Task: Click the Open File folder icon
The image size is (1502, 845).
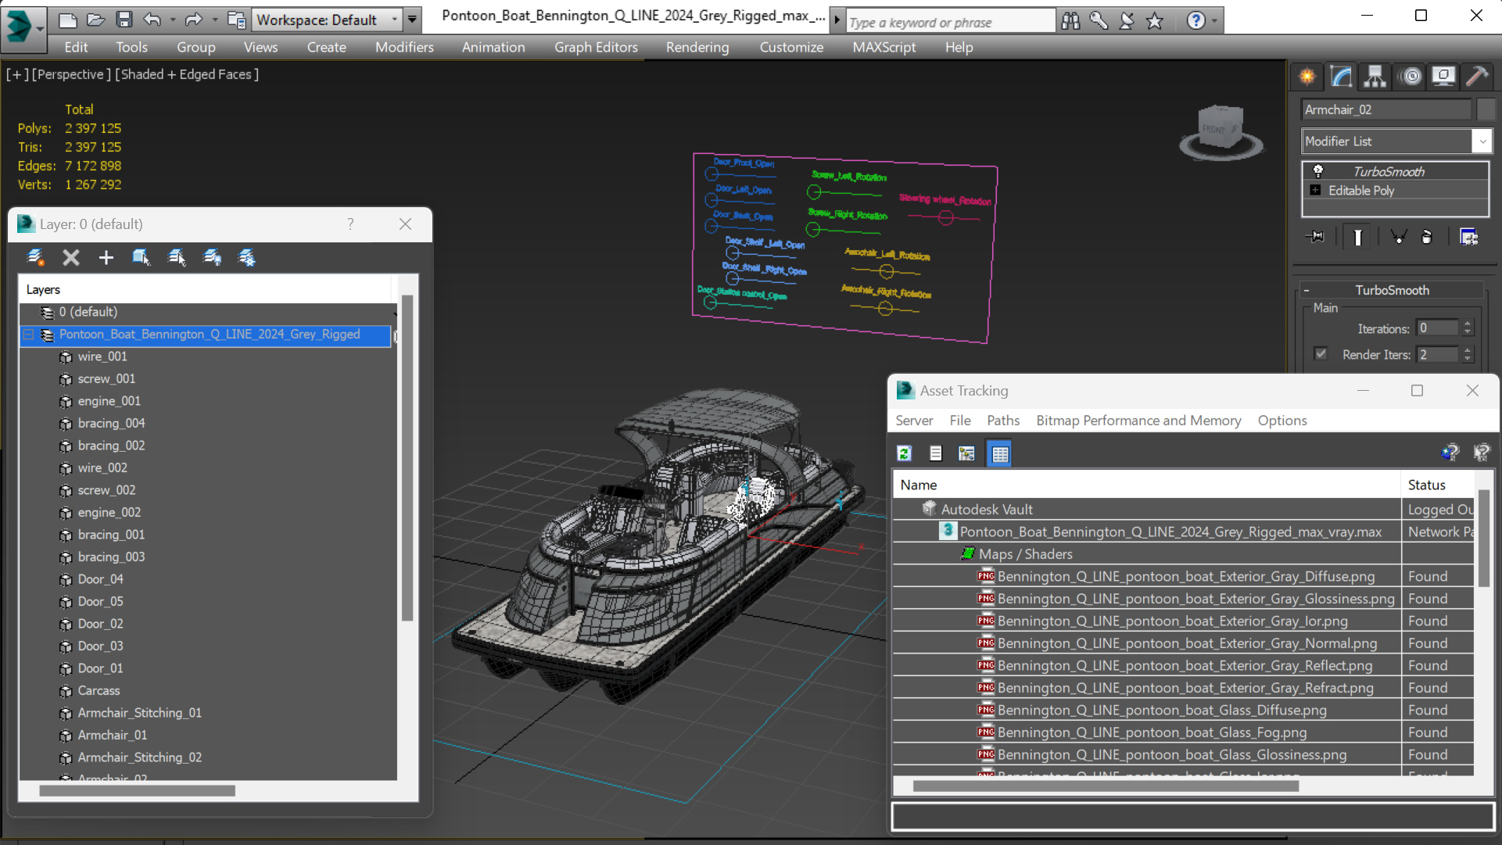Action: click(95, 20)
